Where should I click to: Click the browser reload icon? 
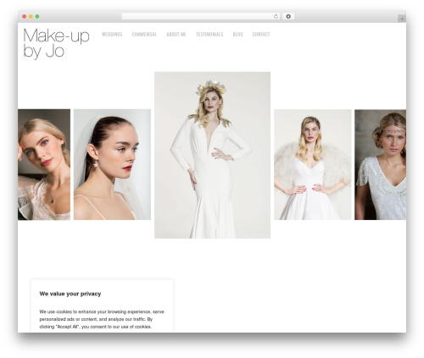click(x=276, y=17)
